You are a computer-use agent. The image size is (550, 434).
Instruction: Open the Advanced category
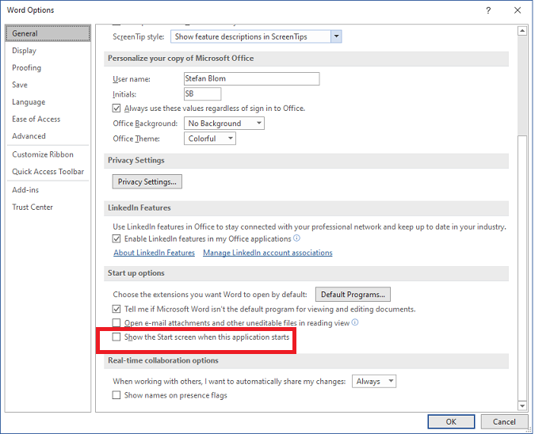48,136
